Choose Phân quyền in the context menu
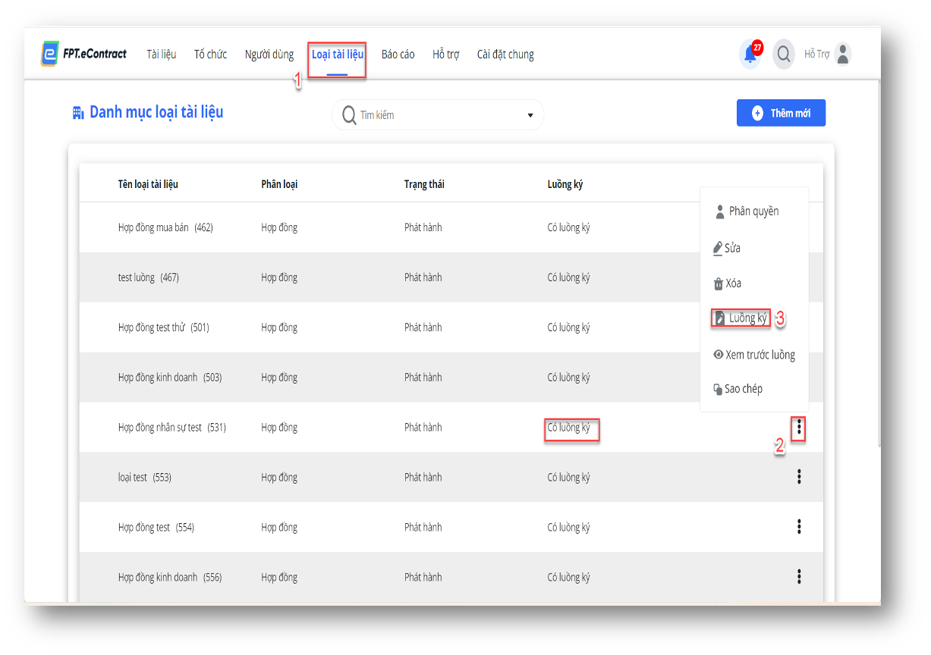Screen dimensions: 931x655 (747, 212)
